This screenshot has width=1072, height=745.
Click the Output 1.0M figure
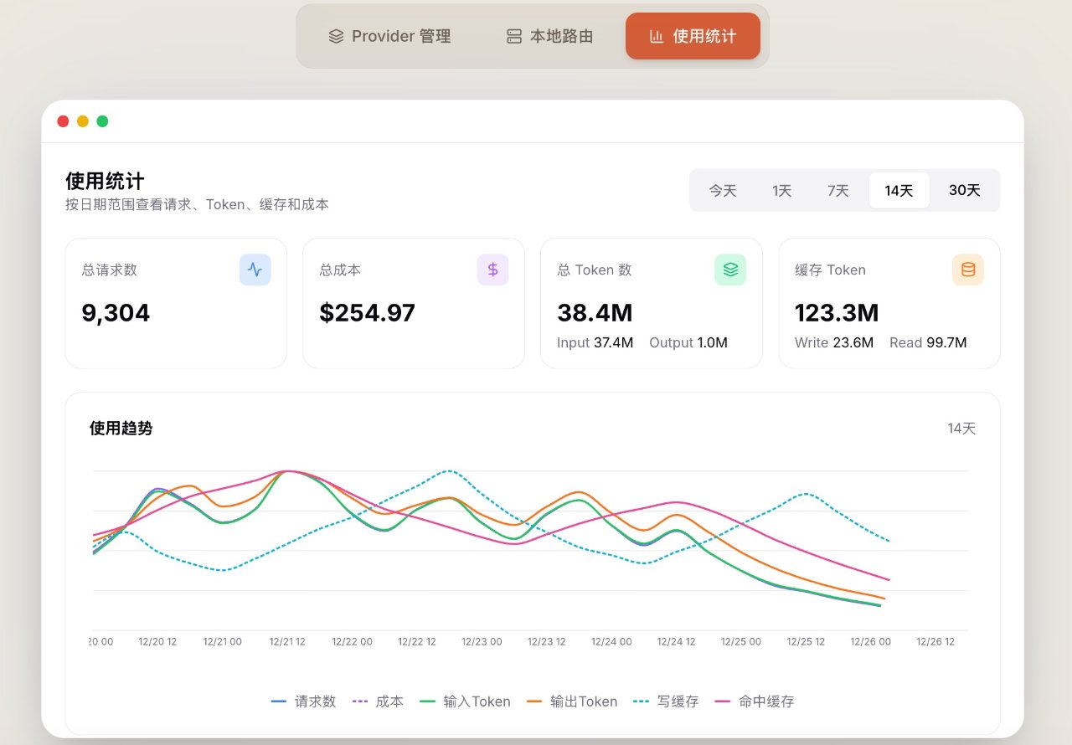coord(688,342)
